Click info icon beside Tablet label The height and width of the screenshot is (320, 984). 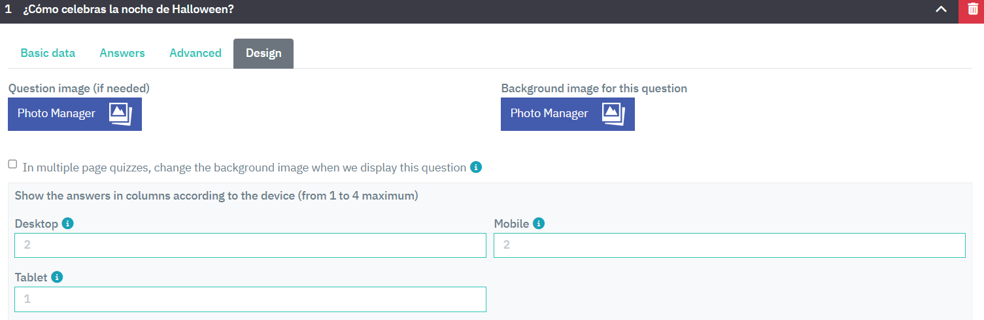[57, 277]
